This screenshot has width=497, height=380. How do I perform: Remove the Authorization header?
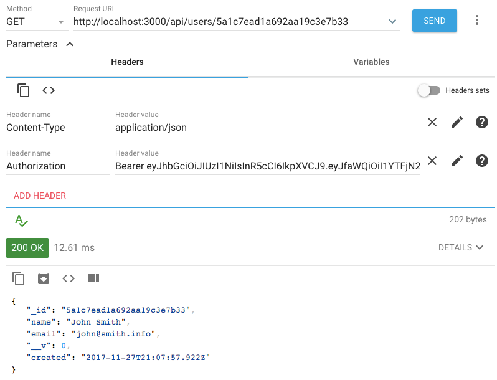(432, 161)
